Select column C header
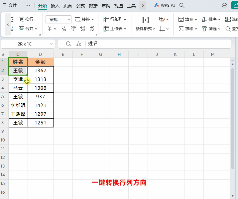 pos(18,55)
